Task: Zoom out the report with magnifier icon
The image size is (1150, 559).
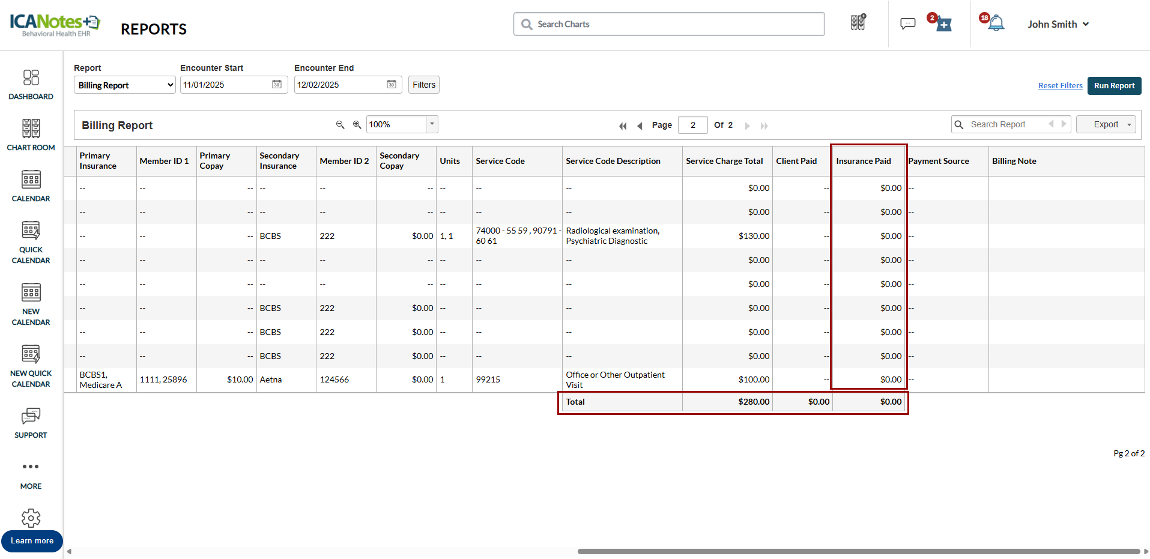Action: pyautogui.click(x=340, y=125)
